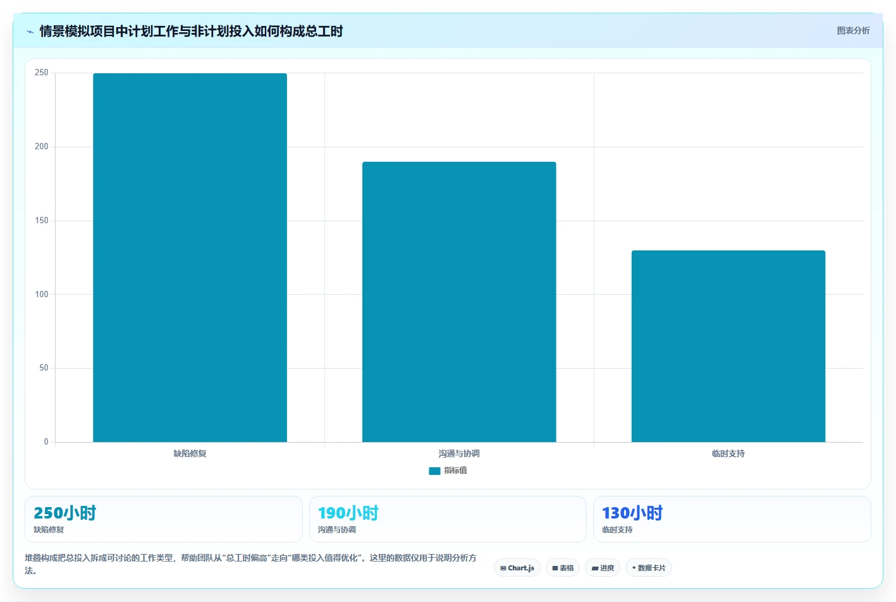Click the 临时支持 bar in chart
This screenshot has width=896, height=602.
pos(728,346)
